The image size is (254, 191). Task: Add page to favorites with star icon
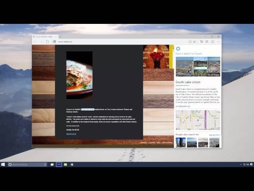tap(194, 41)
